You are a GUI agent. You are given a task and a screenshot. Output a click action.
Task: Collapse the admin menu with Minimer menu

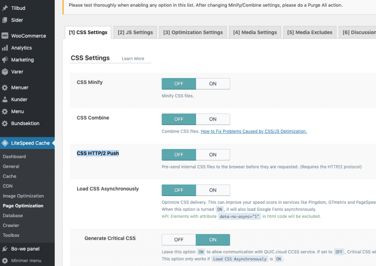28,260
